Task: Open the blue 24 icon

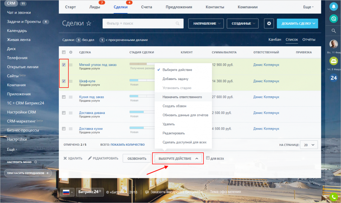Action: [x=334, y=78]
